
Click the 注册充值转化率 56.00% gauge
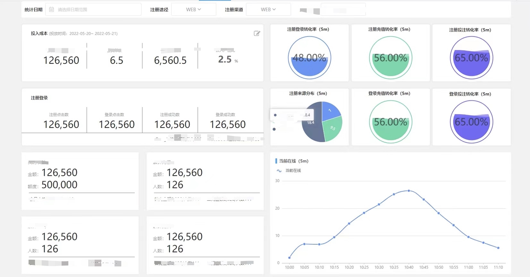tap(390, 58)
